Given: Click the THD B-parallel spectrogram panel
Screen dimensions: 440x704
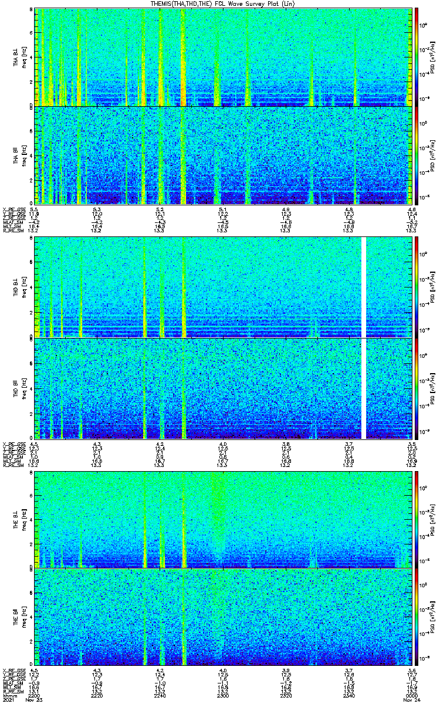Looking at the screenshot, I should point(222,388).
